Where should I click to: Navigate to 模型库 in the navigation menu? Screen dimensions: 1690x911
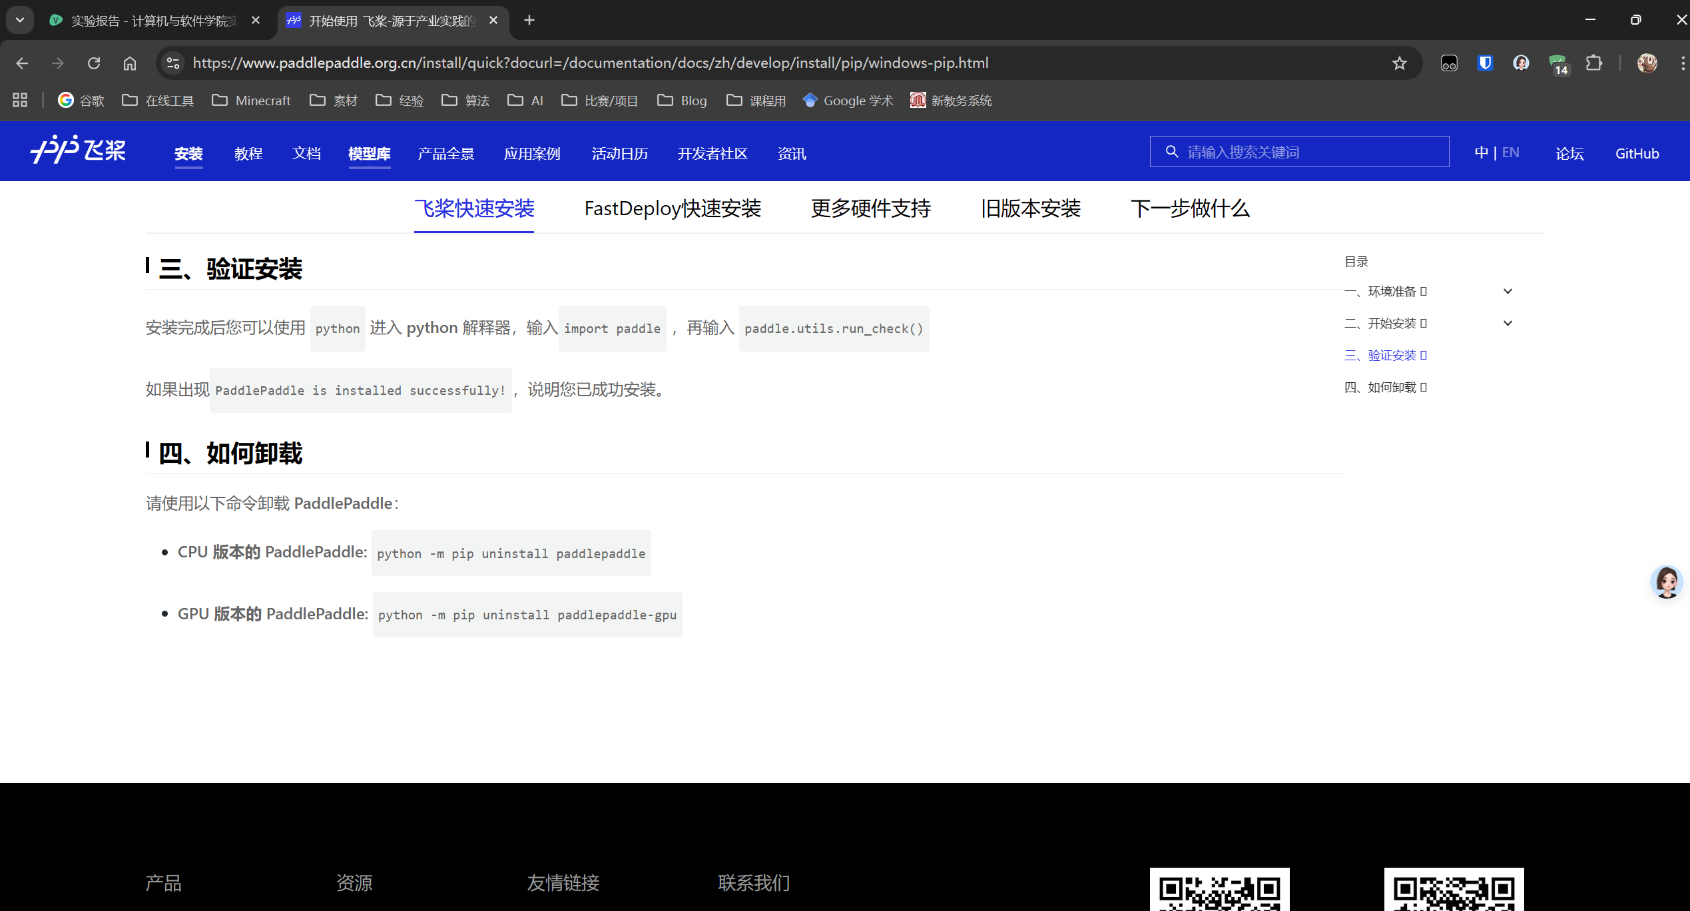click(x=370, y=153)
